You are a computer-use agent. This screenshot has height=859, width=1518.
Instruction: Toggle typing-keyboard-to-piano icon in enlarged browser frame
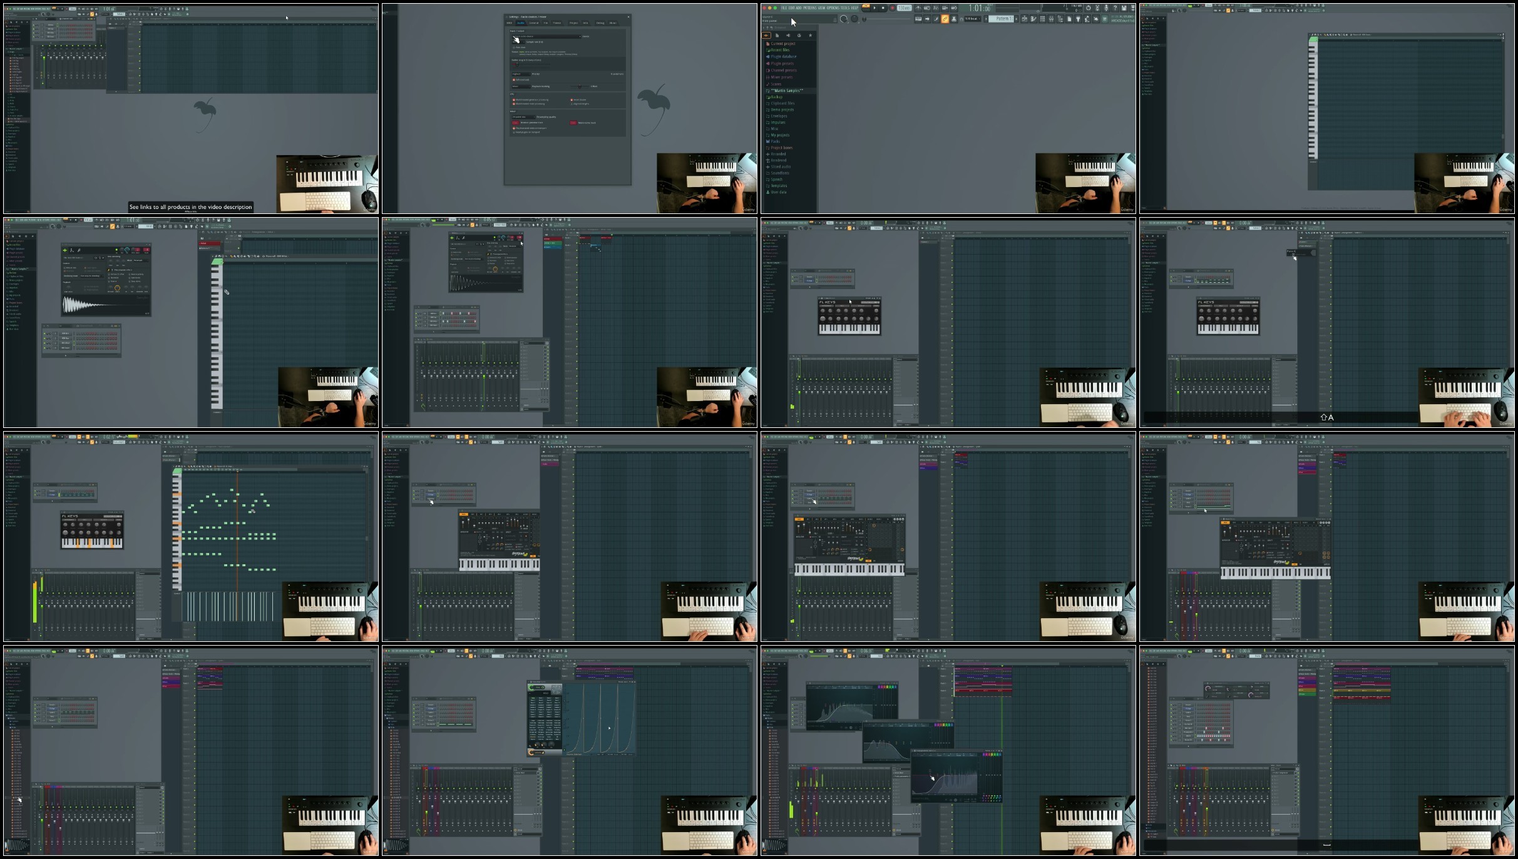[x=918, y=19]
